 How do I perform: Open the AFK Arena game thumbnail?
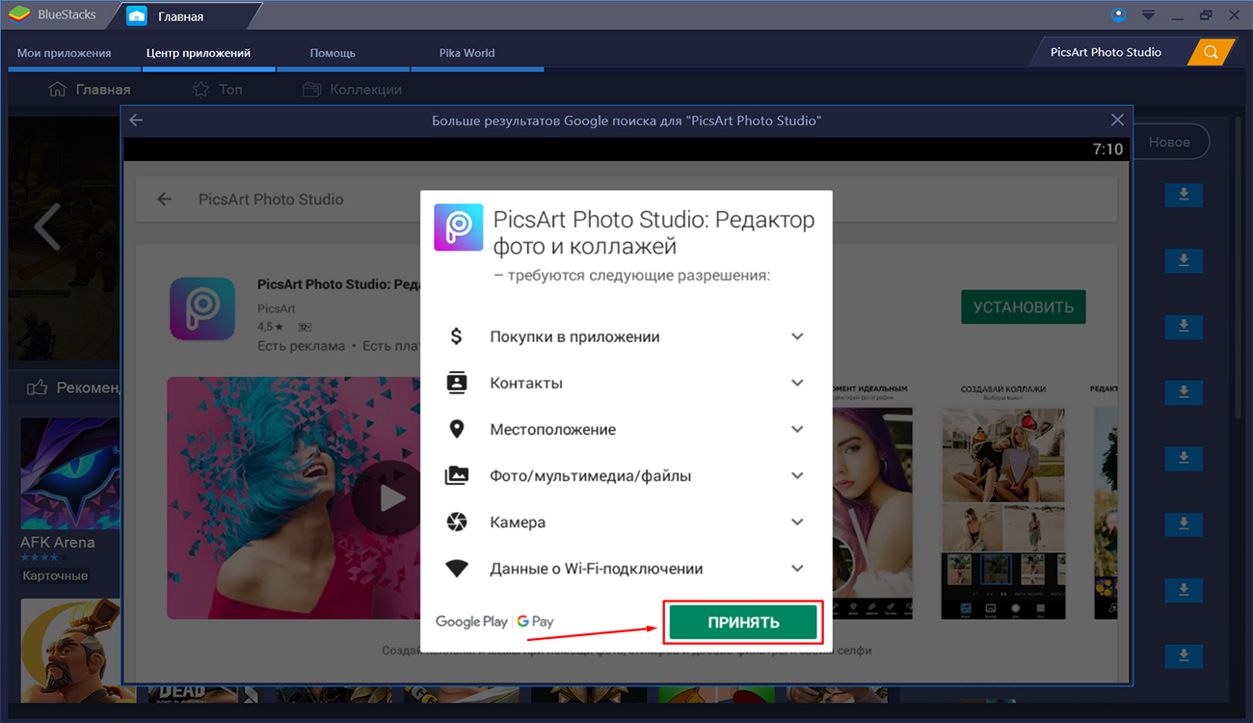(70, 472)
